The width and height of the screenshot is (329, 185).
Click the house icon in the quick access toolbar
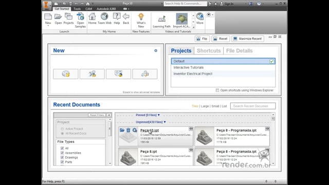(88, 4)
